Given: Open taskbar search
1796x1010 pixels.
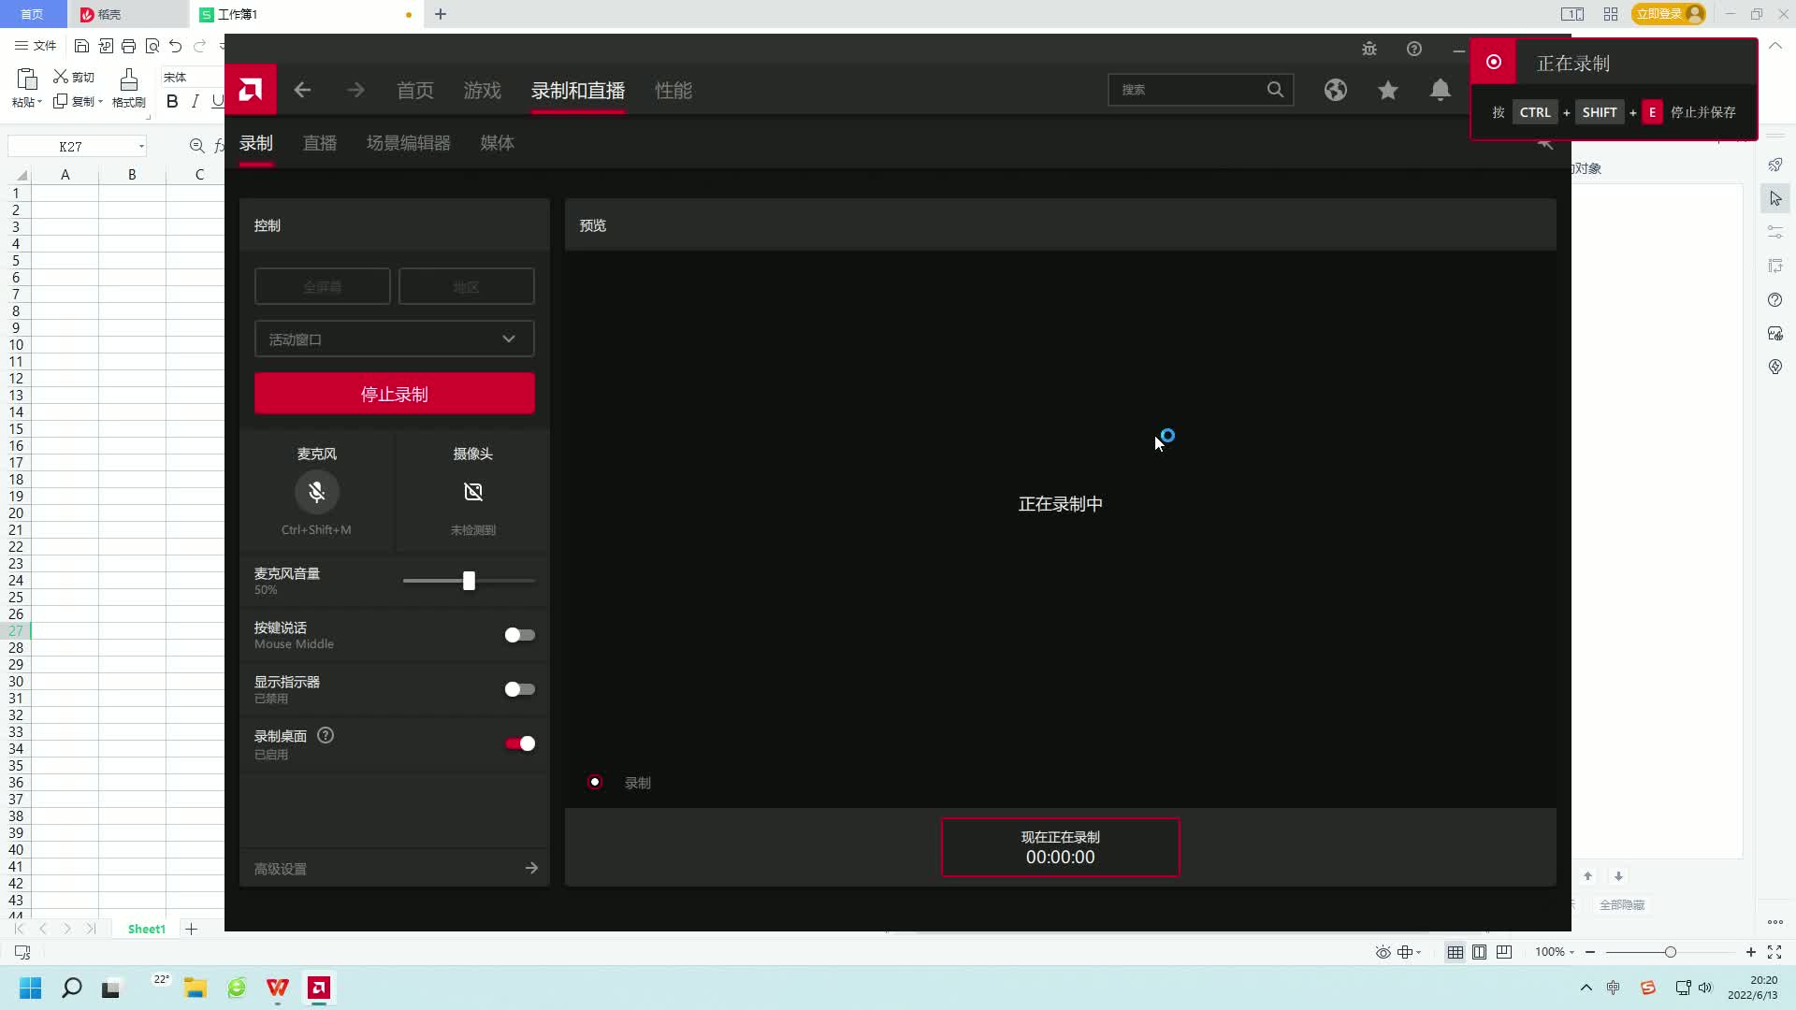Looking at the screenshot, I should [x=72, y=988].
